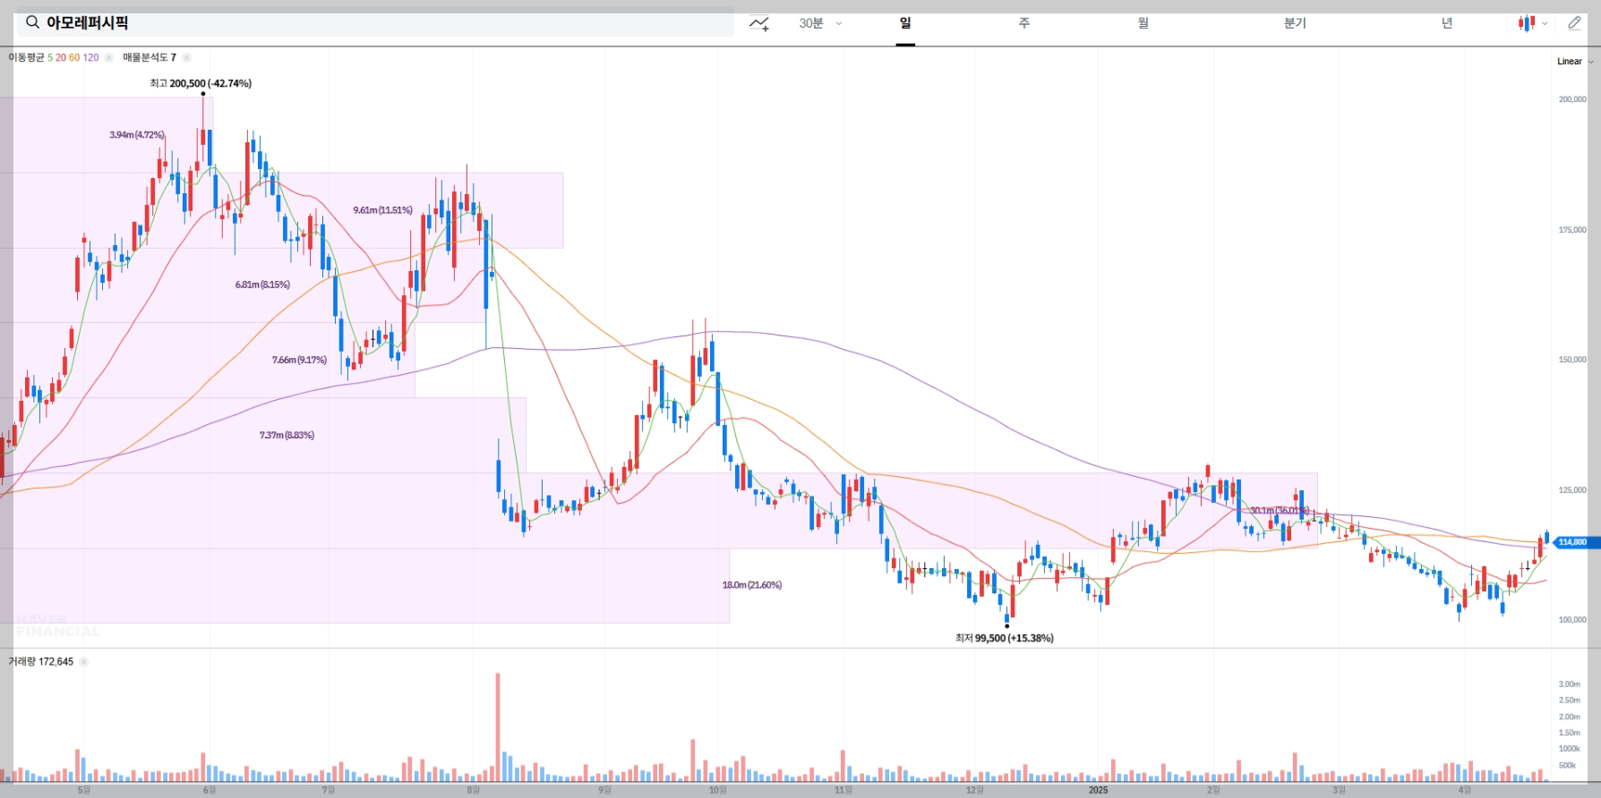Select the 9.61m(11.51%) volume profile label
Image resolution: width=1601 pixels, height=798 pixels.
[x=383, y=210]
